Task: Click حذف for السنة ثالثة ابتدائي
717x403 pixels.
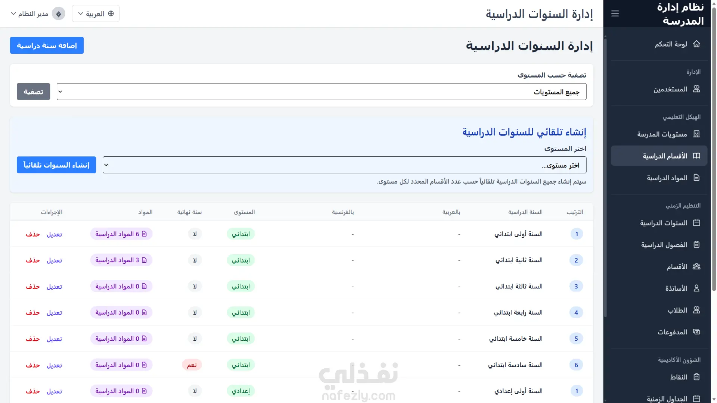Action: tap(32, 287)
